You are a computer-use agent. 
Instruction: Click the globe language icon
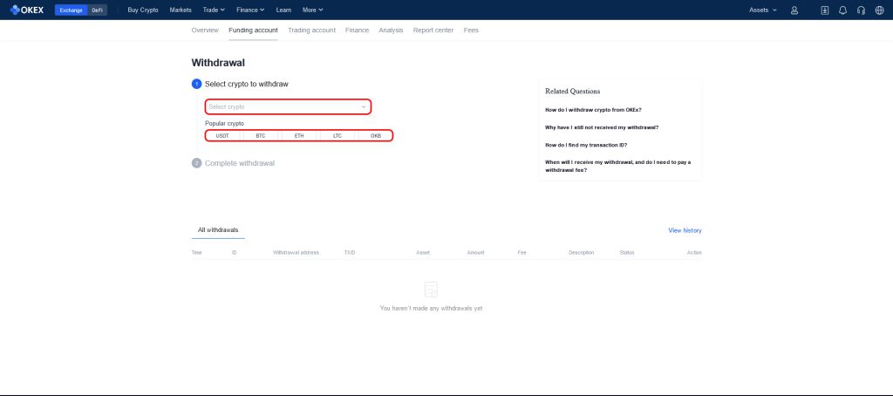click(x=878, y=10)
